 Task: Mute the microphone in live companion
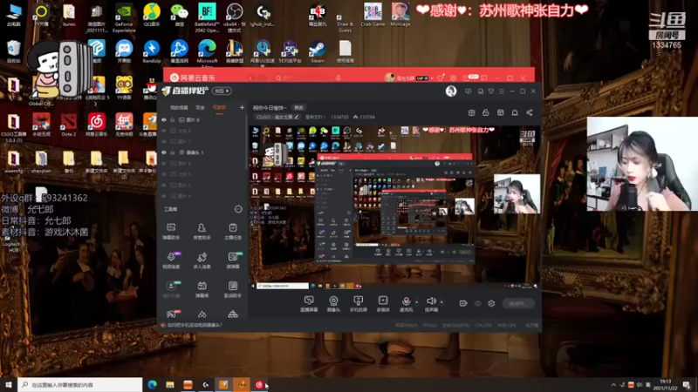(x=406, y=304)
